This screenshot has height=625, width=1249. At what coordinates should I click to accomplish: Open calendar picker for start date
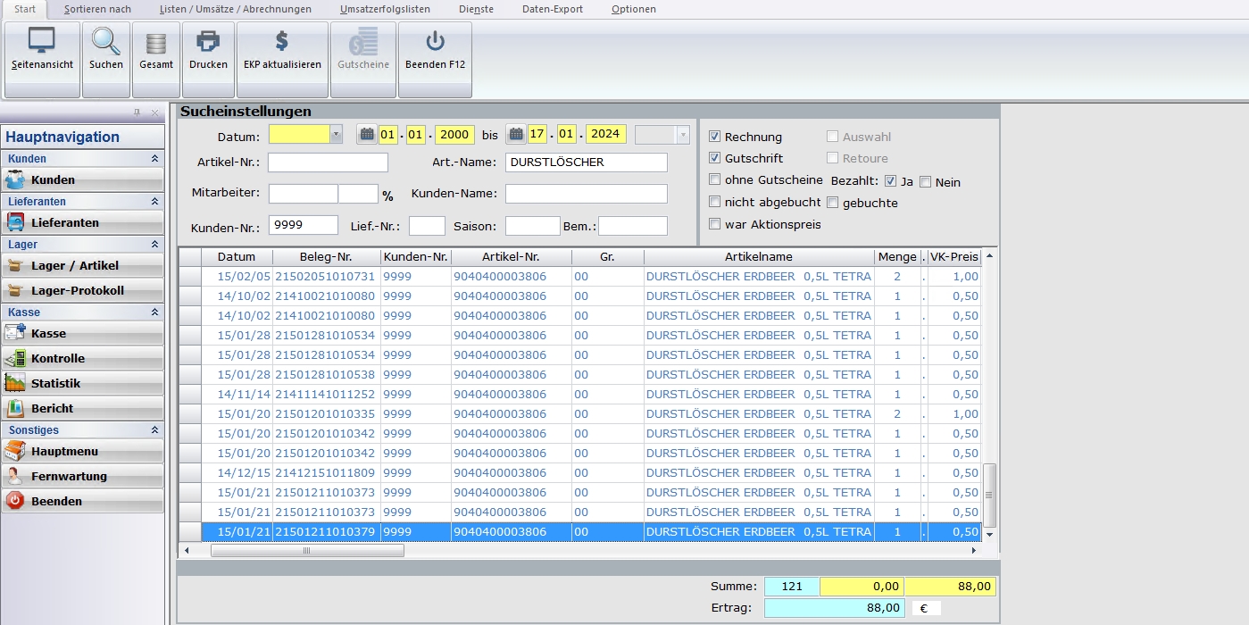[x=366, y=135]
